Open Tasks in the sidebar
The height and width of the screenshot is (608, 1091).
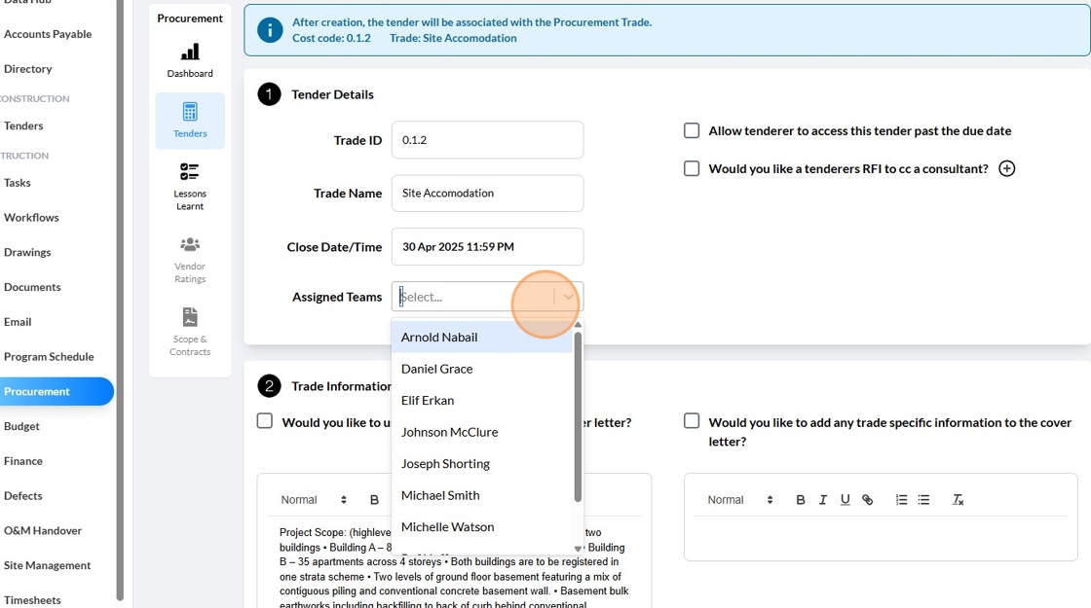pyautogui.click(x=18, y=183)
